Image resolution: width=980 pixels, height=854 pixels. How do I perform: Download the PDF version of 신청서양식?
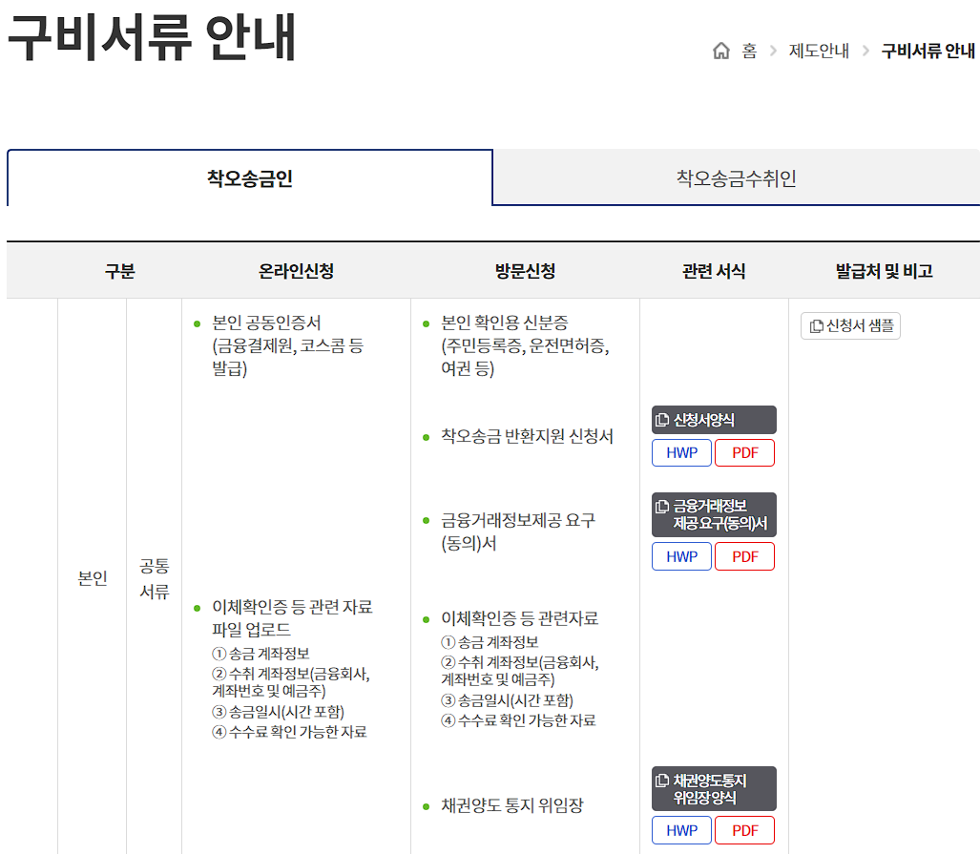[x=743, y=452]
